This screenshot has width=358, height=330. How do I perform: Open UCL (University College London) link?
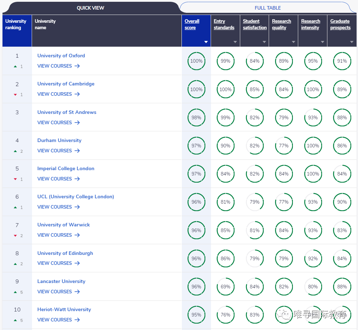(75, 197)
